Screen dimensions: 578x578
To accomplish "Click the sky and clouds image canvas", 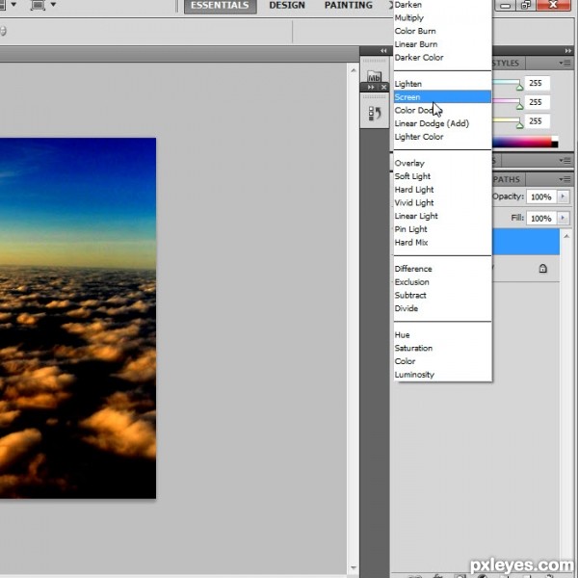I will pos(78,318).
